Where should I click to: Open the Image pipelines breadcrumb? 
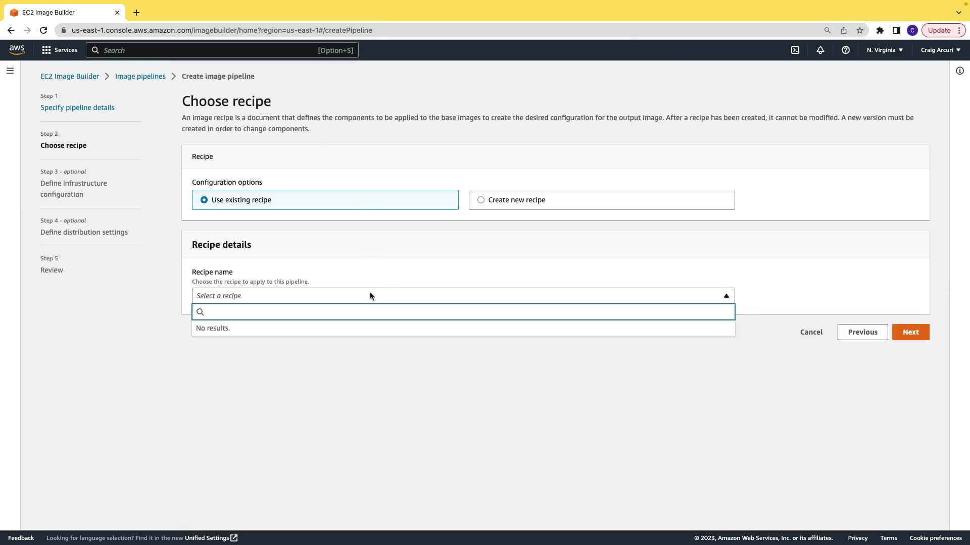(x=140, y=76)
